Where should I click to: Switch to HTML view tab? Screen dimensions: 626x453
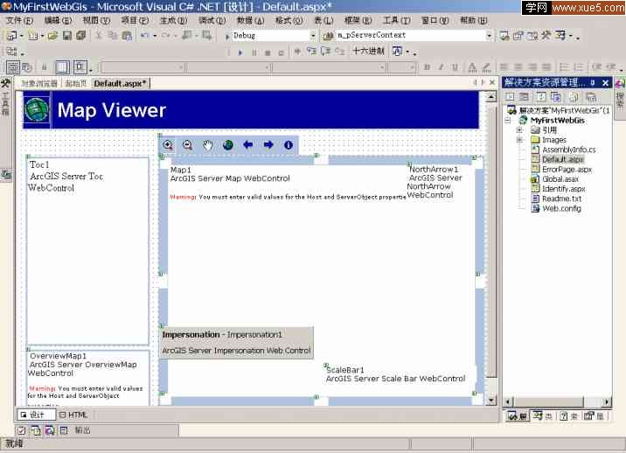point(73,415)
